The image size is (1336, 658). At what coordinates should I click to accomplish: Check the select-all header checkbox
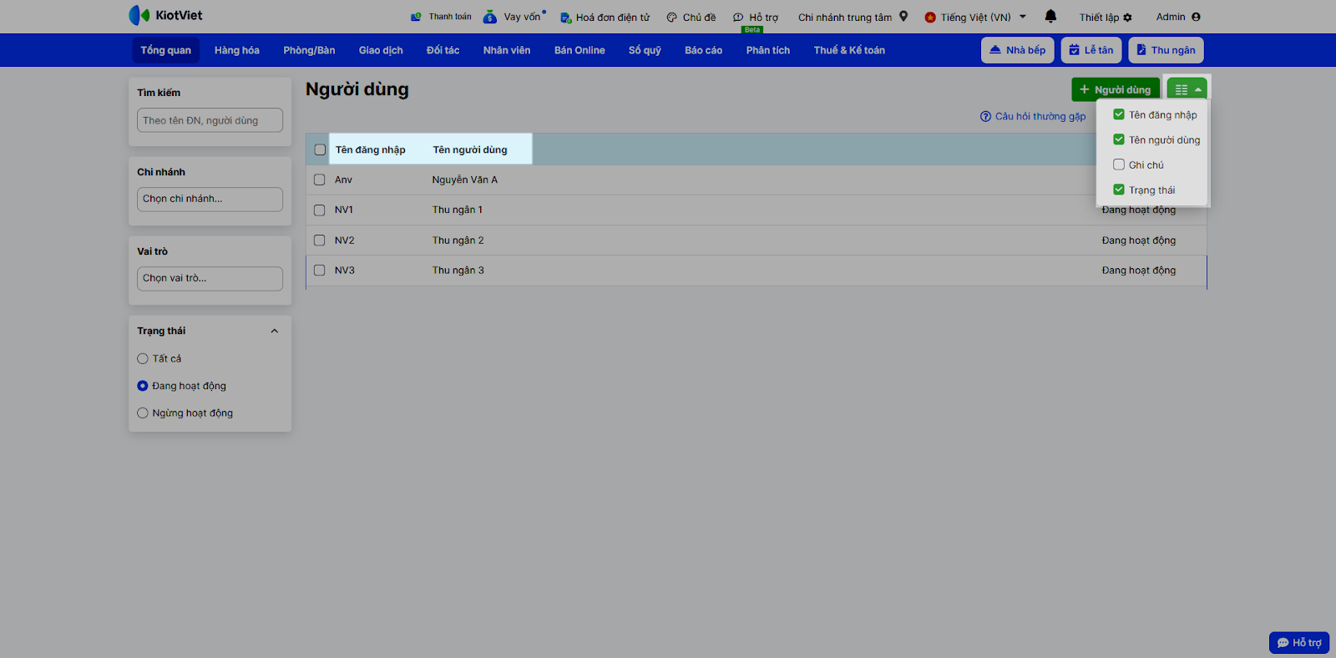pyautogui.click(x=320, y=150)
